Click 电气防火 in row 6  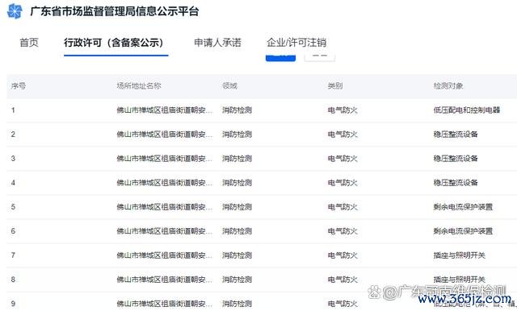point(343,231)
